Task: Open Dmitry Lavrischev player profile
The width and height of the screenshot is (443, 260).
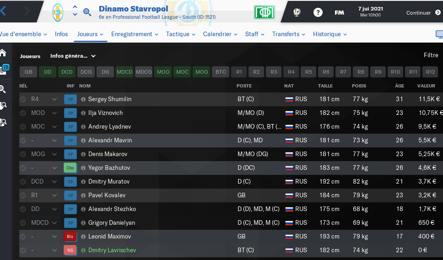Action: coord(112,250)
